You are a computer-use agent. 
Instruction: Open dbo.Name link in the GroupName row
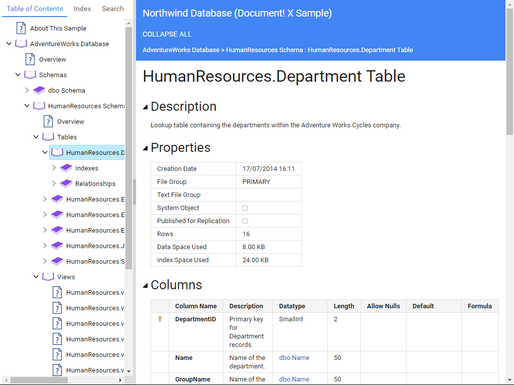click(294, 379)
